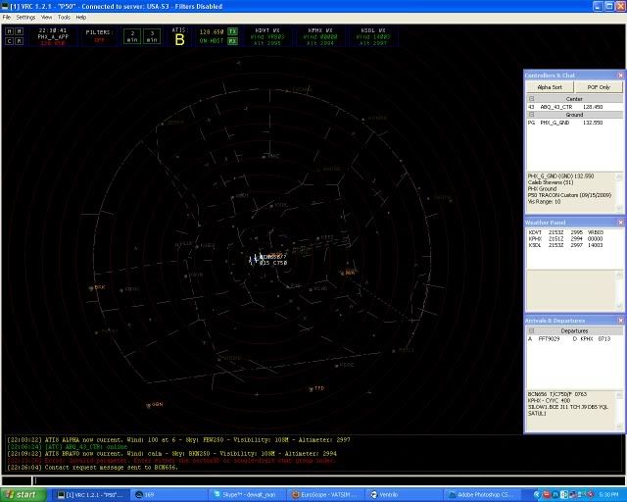
Task: Toggle the TX transmit indicator
Action: (x=232, y=31)
